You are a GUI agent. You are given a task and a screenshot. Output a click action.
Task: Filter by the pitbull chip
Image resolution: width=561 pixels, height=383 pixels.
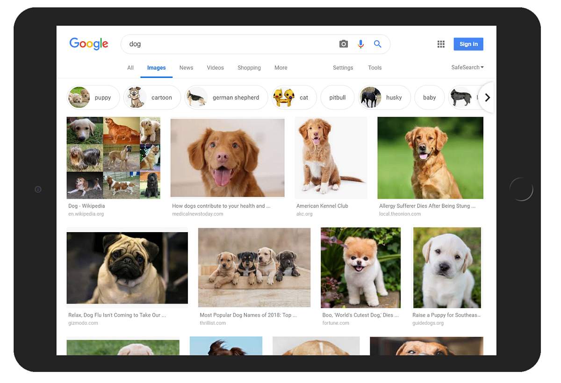coord(338,97)
